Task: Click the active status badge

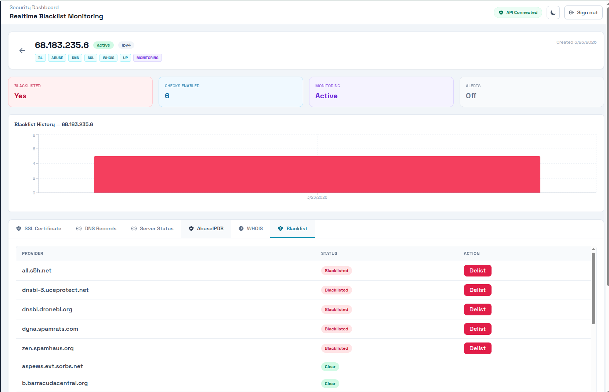Action: [104, 45]
